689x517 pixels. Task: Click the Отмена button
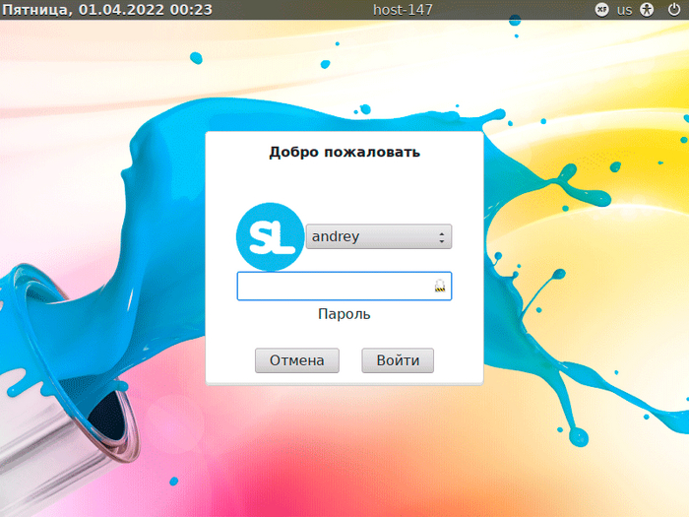297,360
